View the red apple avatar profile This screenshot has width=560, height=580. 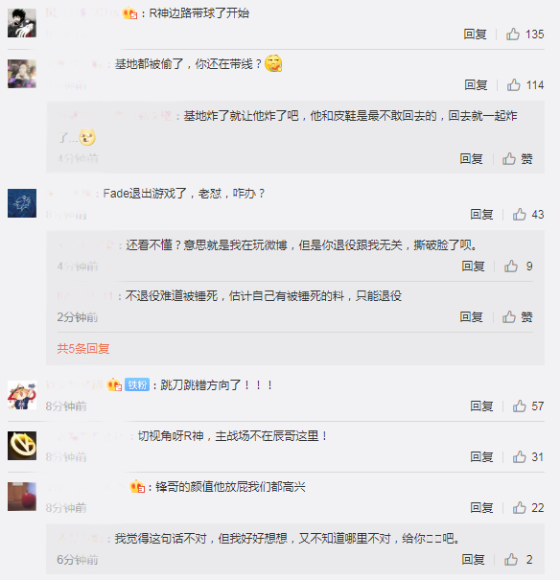pos(22,497)
